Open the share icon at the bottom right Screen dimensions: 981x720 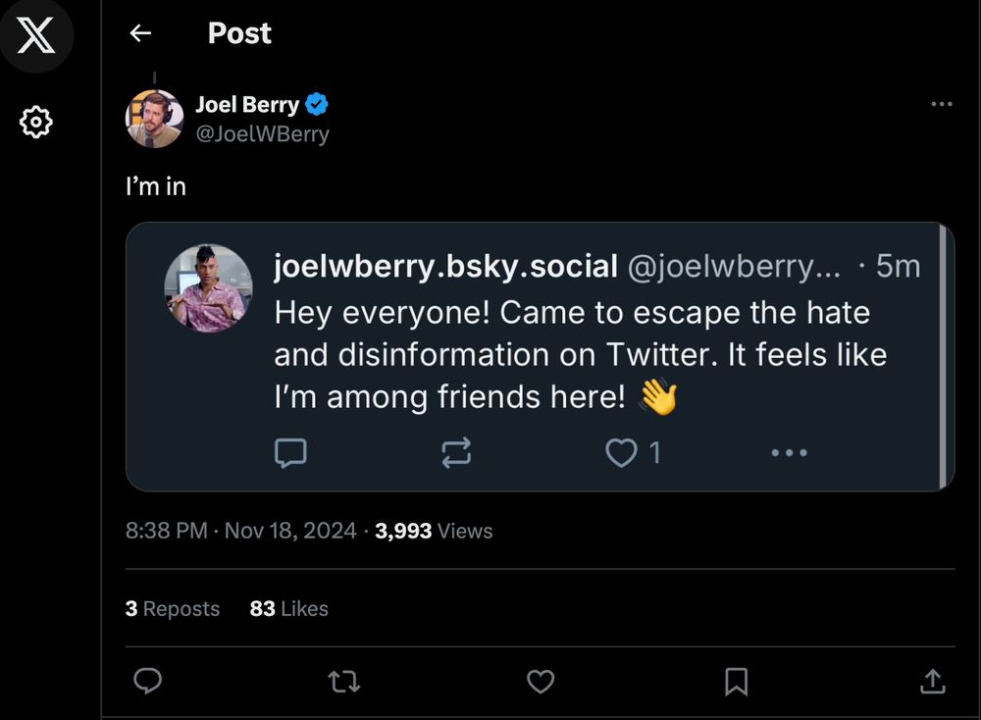click(934, 681)
